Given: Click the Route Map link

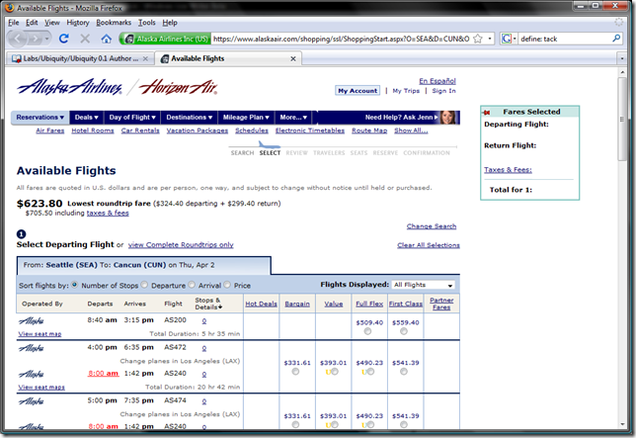Looking at the screenshot, I should (x=369, y=131).
